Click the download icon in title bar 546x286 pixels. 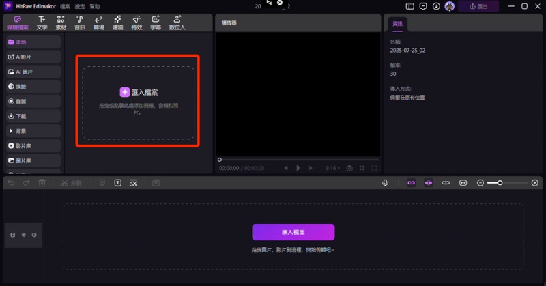436,6
